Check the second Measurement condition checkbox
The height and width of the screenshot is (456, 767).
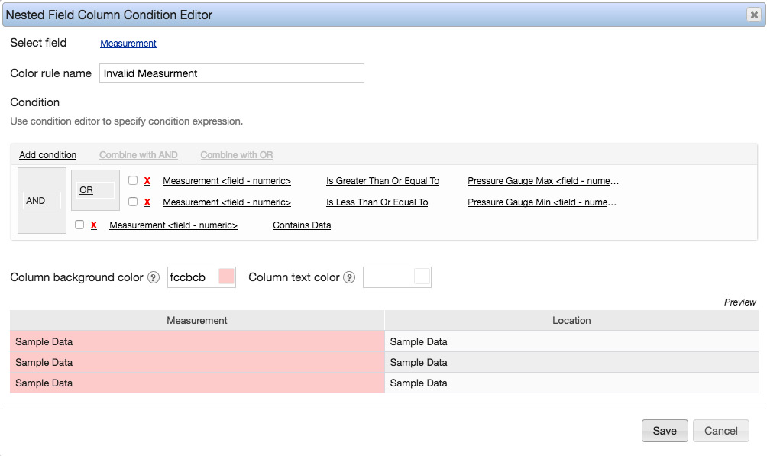tap(132, 202)
